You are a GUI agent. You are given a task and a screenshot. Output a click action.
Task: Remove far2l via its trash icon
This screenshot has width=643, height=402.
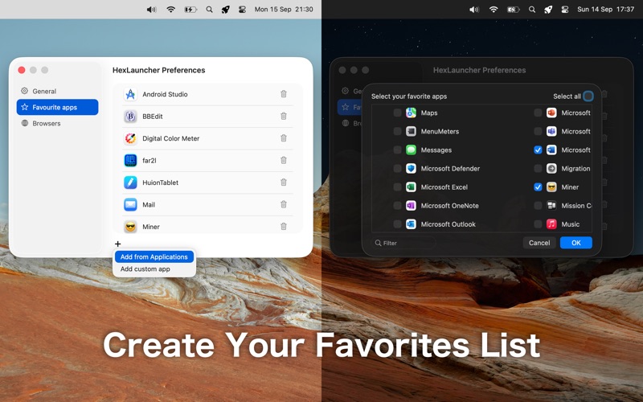click(x=284, y=160)
